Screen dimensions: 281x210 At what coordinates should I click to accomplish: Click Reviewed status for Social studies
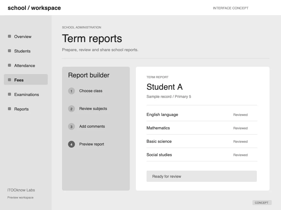click(240, 155)
